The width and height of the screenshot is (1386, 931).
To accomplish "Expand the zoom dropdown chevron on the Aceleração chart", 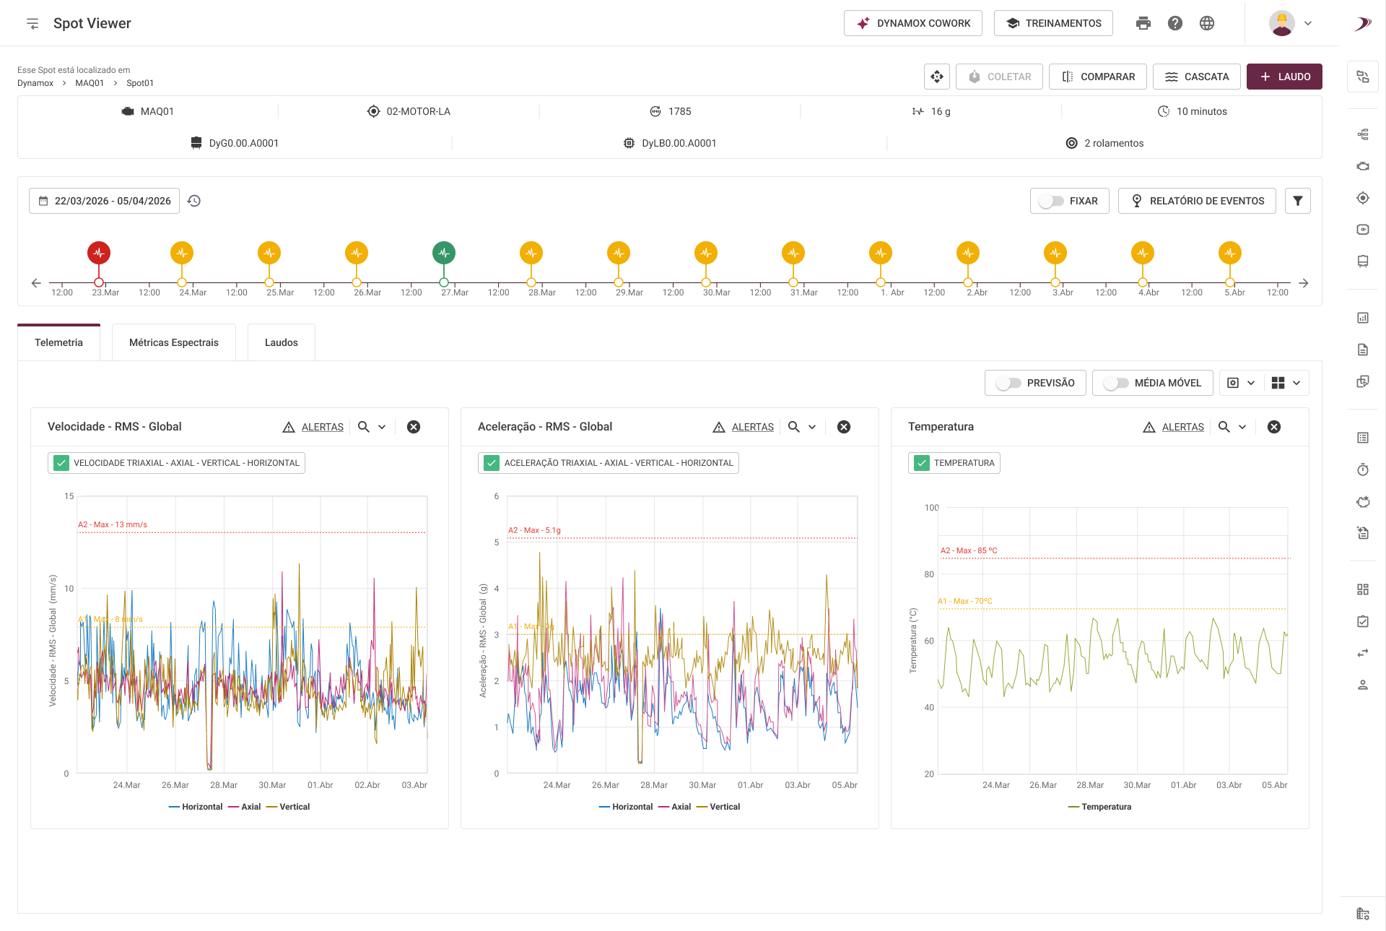I will [812, 427].
